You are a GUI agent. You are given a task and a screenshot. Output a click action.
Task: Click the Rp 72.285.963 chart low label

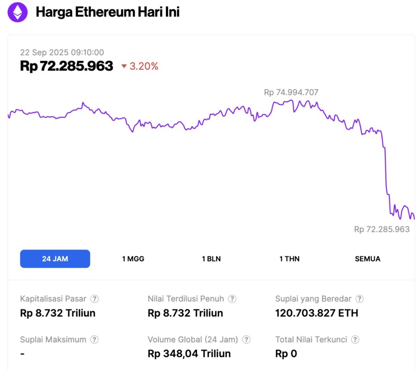tap(381, 229)
